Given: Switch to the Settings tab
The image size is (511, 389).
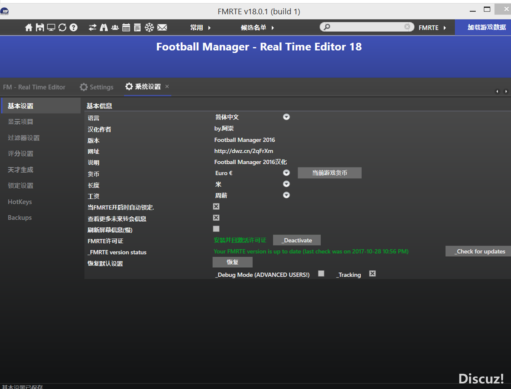Looking at the screenshot, I should (x=97, y=87).
